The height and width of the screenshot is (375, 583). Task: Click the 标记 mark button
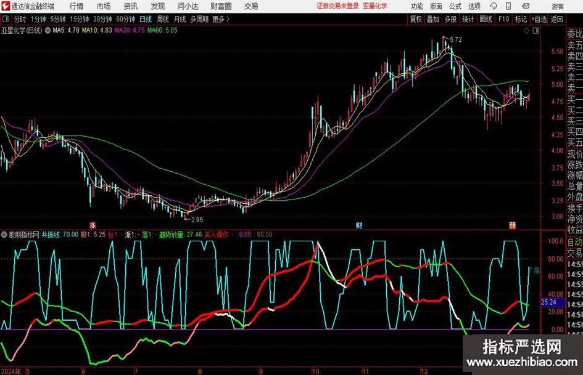[521, 19]
